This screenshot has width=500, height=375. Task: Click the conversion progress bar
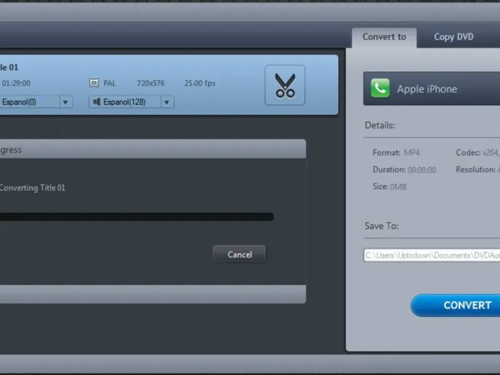[137, 217]
